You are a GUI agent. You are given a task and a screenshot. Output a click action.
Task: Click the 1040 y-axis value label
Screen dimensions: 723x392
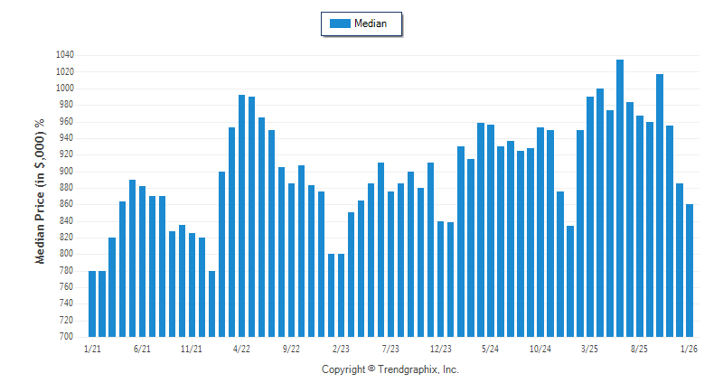click(63, 55)
